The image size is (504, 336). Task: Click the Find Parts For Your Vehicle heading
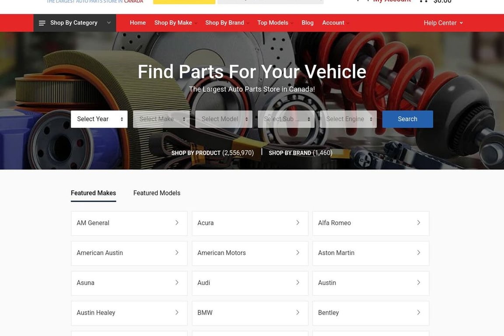(x=252, y=71)
